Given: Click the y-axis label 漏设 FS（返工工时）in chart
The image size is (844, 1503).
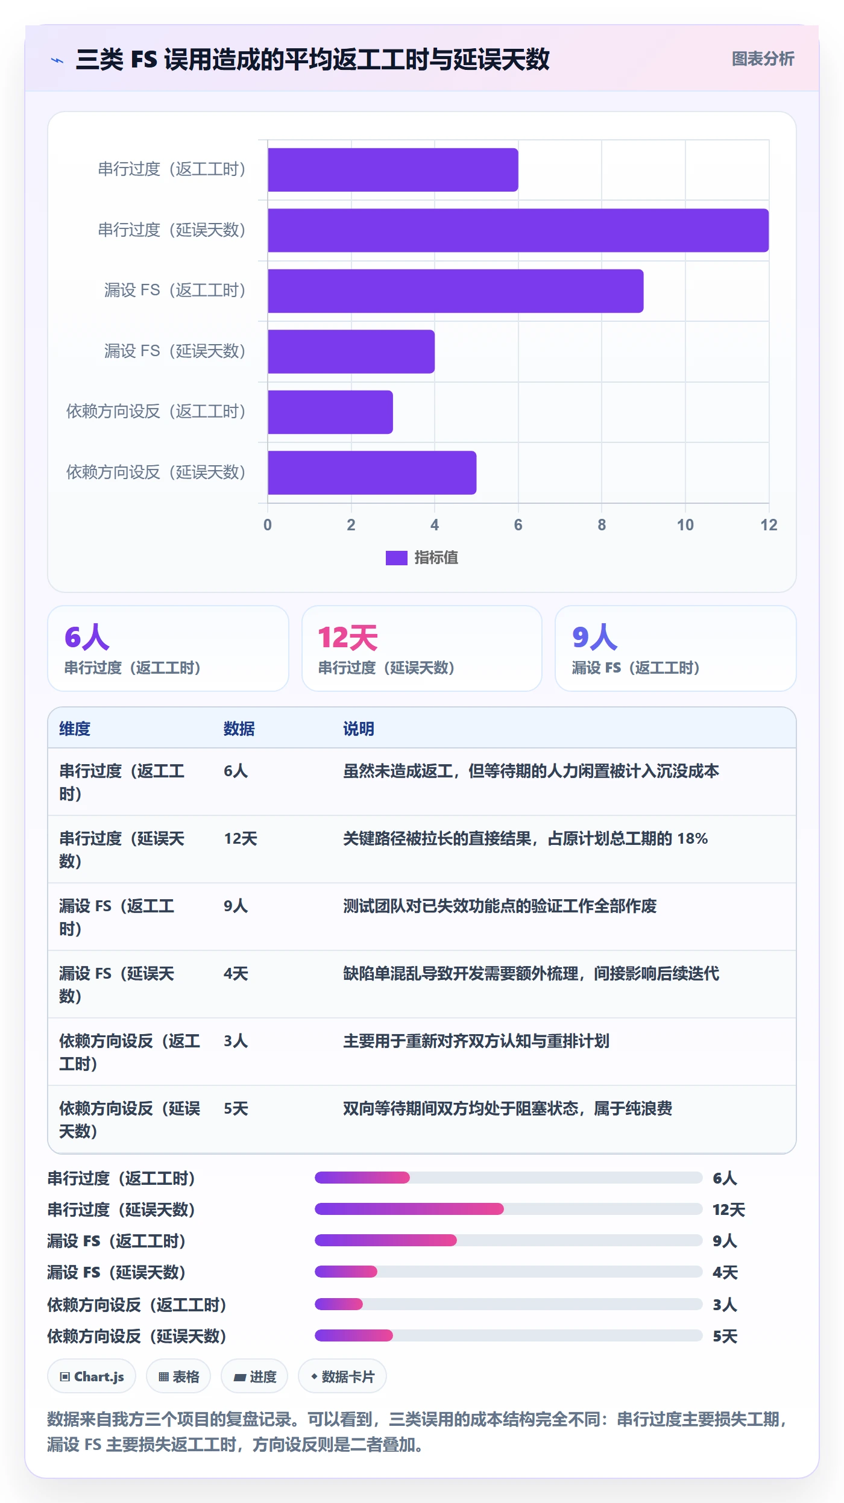Looking at the screenshot, I should tap(175, 290).
